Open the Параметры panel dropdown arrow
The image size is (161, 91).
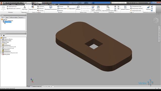click(x=28, y=12)
